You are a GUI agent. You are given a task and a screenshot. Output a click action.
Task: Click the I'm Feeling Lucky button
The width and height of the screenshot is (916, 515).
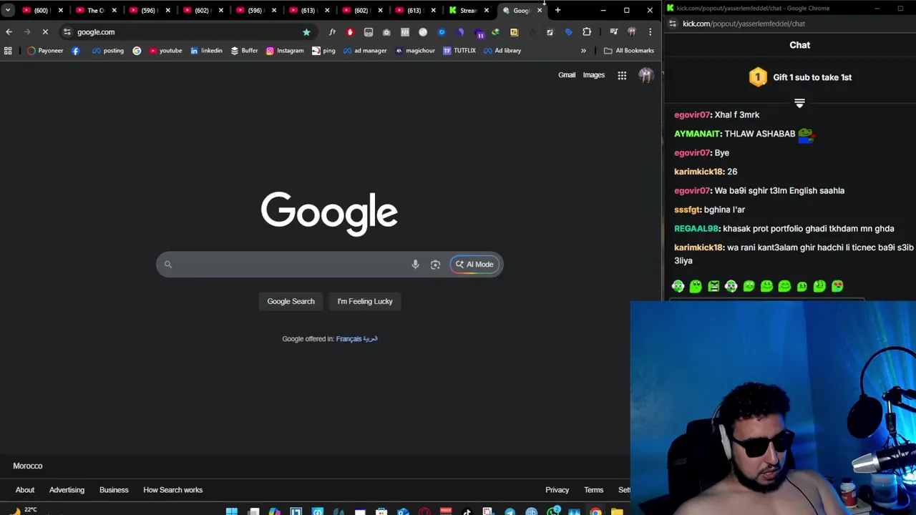[365, 301]
